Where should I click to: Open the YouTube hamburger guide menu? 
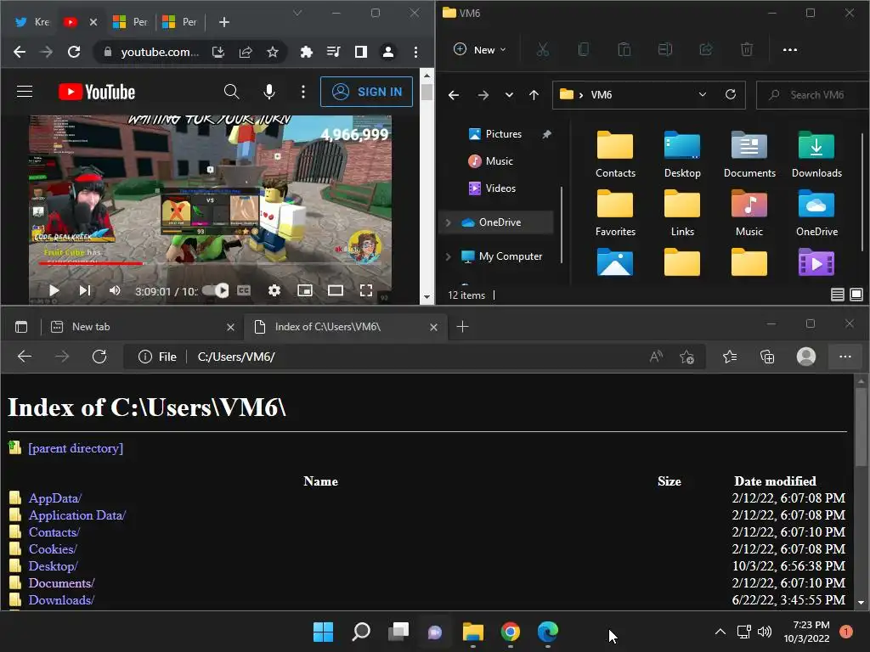[25, 92]
